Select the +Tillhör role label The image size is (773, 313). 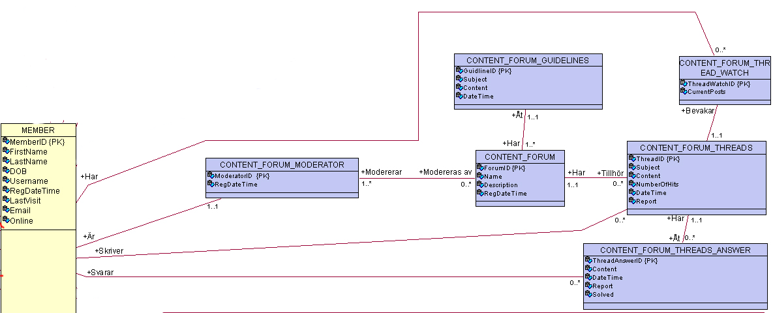[611, 173]
